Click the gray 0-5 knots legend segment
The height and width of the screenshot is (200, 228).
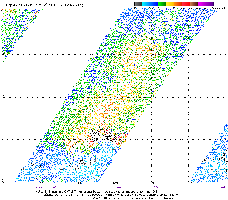coord(138,4)
